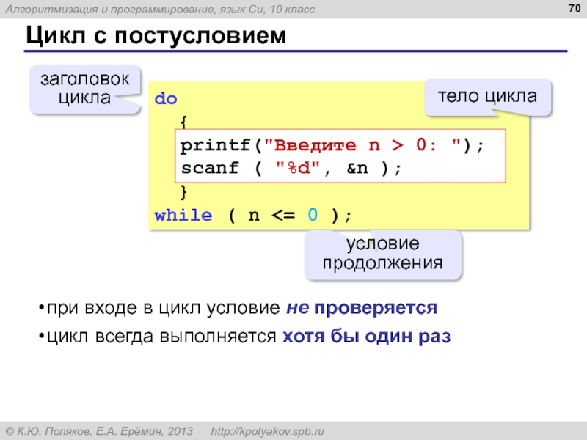Click the bold phrase 'хотя бы один раз'
The image size is (587, 440).
click(x=366, y=337)
